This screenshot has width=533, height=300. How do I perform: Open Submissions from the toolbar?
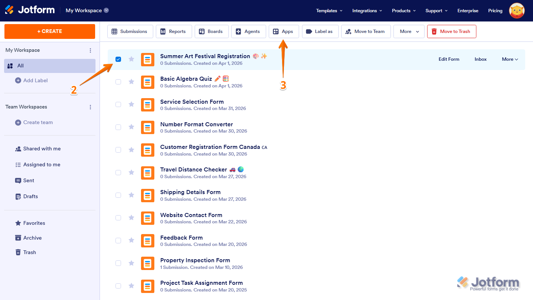pyautogui.click(x=130, y=31)
